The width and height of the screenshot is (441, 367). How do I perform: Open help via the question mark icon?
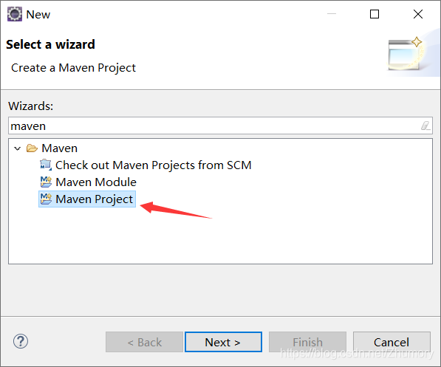21,341
